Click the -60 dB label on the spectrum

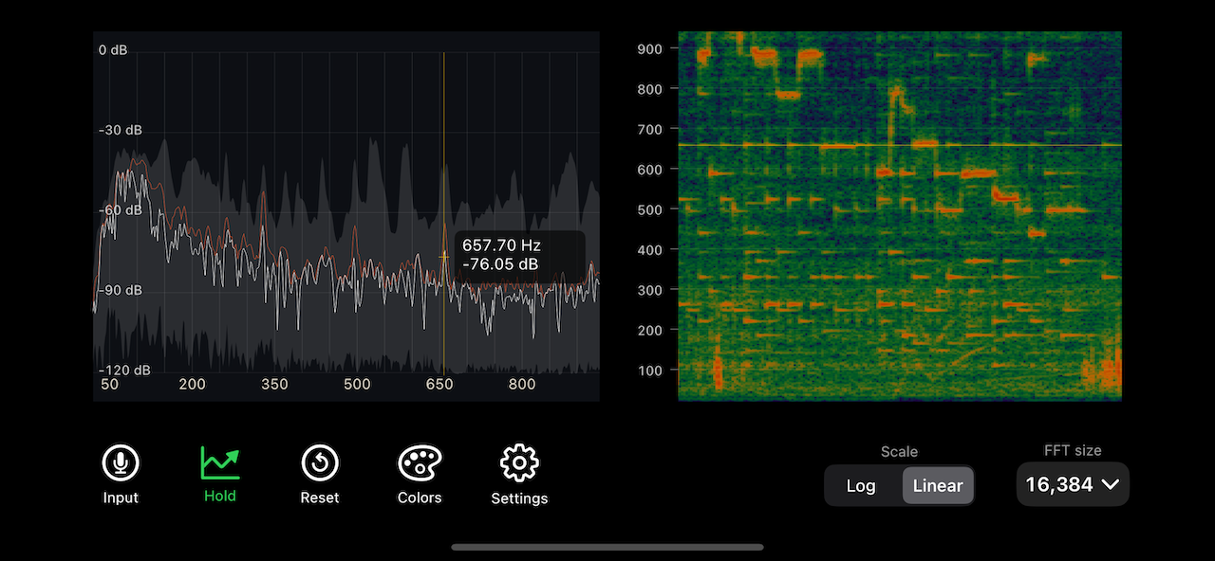click(x=121, y=209)
